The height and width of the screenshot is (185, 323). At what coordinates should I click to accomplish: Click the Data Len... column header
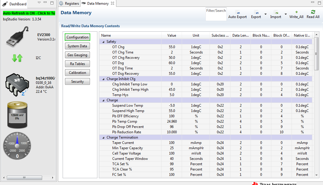(x=240, y=35)
